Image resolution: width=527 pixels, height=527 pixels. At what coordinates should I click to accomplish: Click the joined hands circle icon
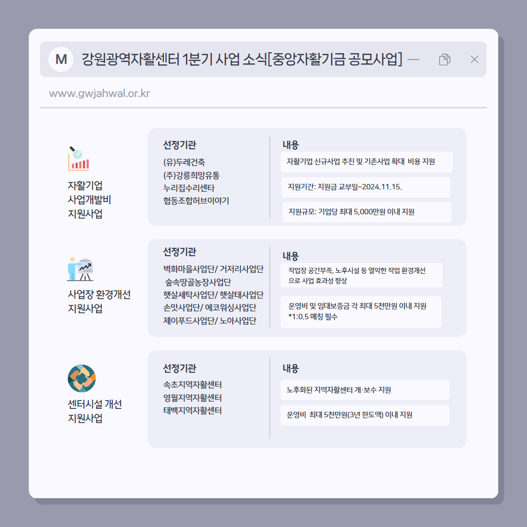pos(81,378)
